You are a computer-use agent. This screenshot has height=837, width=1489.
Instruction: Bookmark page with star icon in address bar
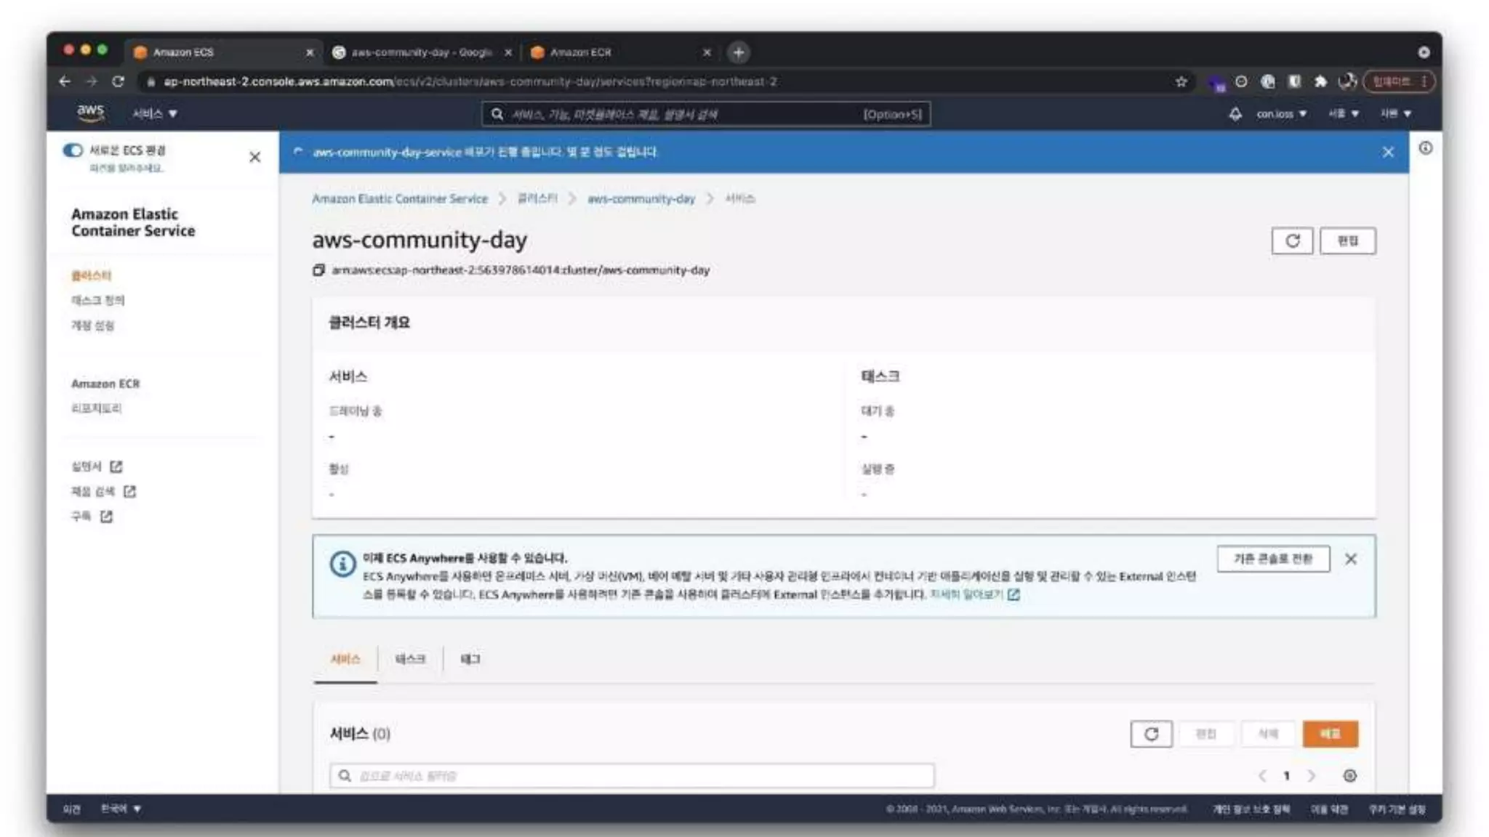pyautogui.click(x=1181, y=81)
